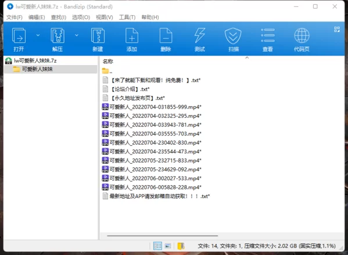The width and height of the screenshot is (348, 255).
Task: Expand the dropdown arrow next to 解压
Action: pos(77,35)
